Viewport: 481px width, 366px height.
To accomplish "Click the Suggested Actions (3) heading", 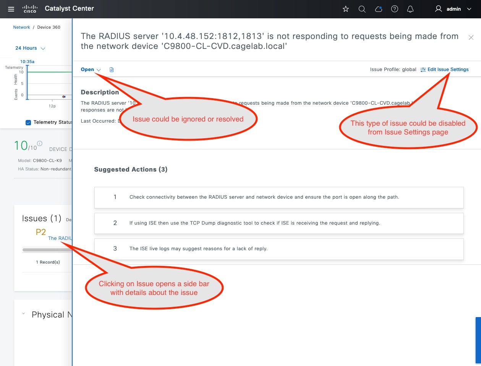I will (x=131, y=169).
